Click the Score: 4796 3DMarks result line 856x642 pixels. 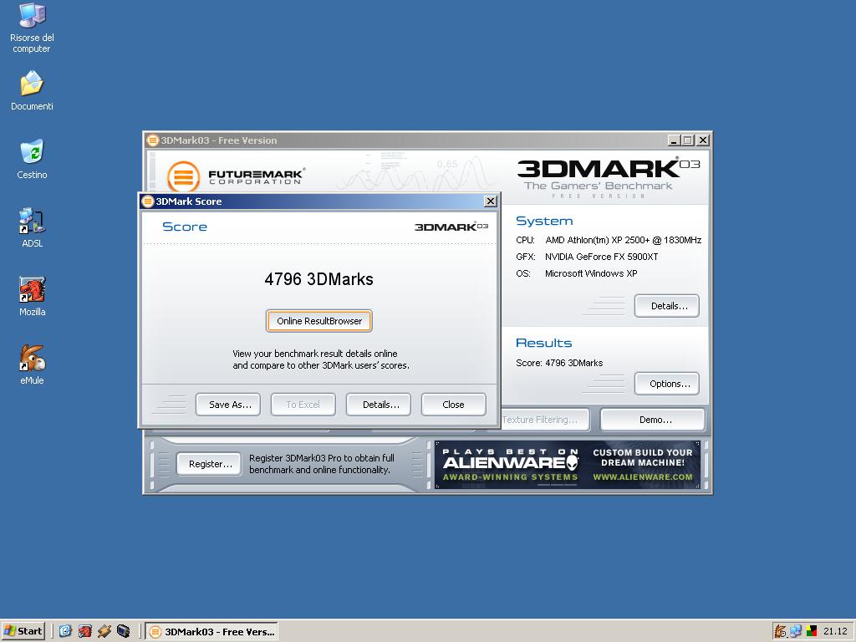pyautogui.click(x=559, y=363)
